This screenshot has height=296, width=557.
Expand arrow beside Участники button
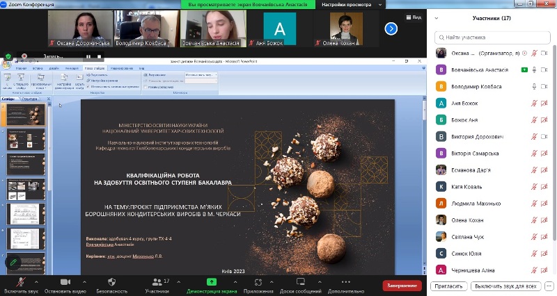tap(179, 282)
